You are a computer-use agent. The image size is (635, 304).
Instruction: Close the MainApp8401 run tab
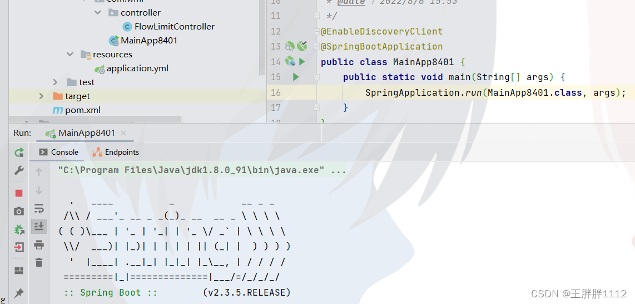point(123,133)
